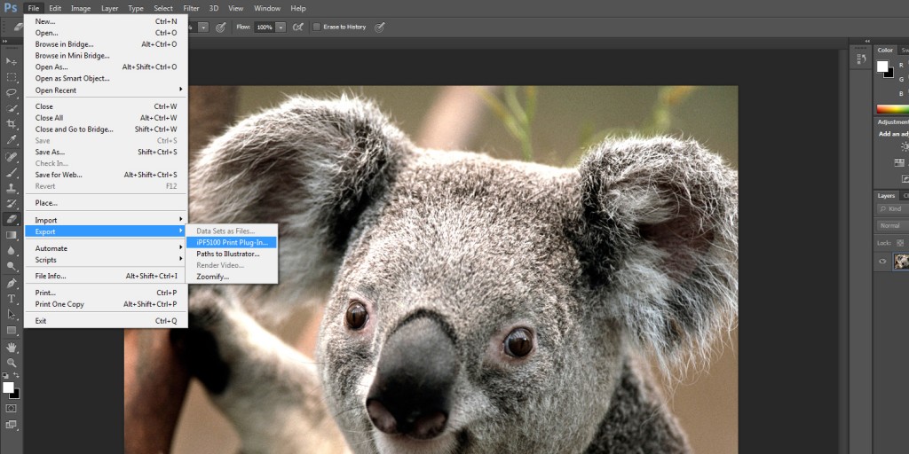Toggle Quick Mask mode
The height and width of the screenshot is (454, 909).
pos(11,408)
